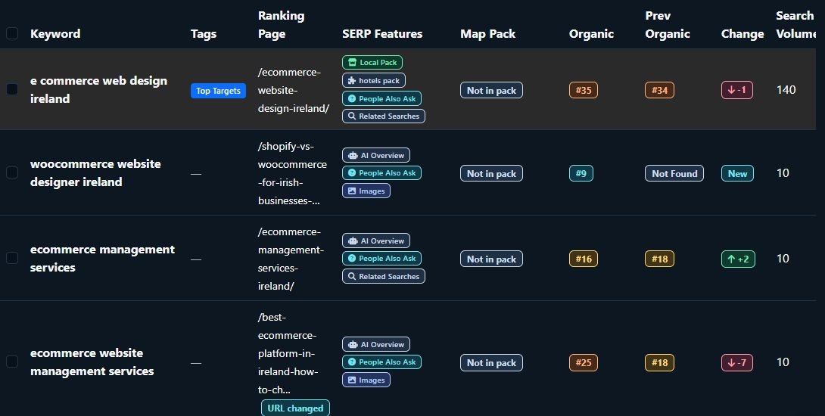The height and width of the screenshot is (416, 825).
Task: Click the Top Targets tag badge
Action: click(218, 91)
